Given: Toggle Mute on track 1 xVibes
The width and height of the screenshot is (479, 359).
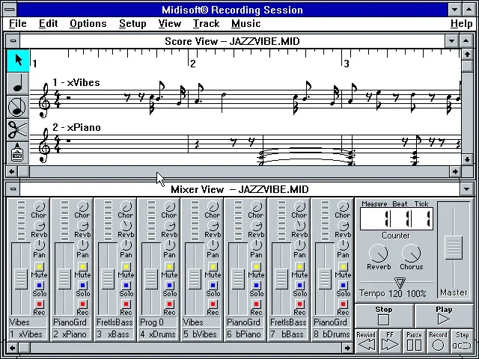Looking at the screenshot, I should coord(39,266).
